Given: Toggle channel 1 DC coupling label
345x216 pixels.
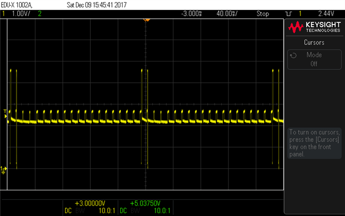Looking at the screenshot, I should click(68, 211).
